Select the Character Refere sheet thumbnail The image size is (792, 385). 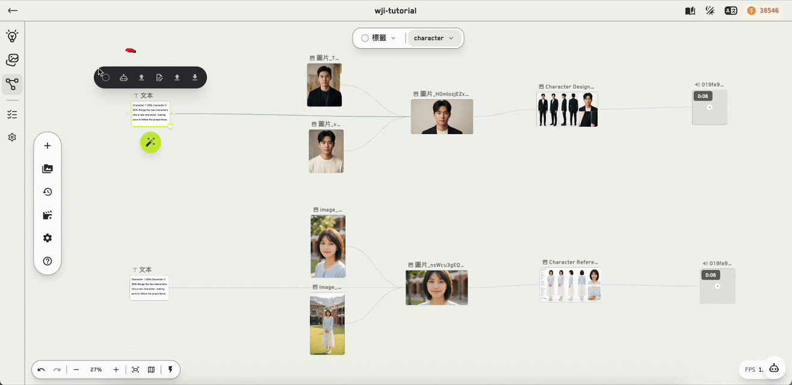coord(571,285)
